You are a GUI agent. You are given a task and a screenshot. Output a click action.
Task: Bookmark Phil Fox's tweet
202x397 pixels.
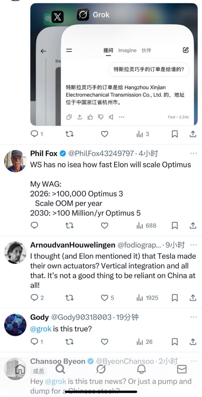[x=175, y=225]
